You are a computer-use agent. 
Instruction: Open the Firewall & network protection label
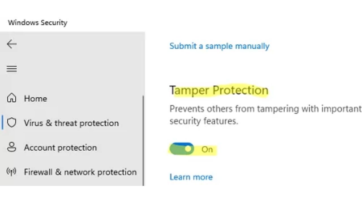(x=80, y=172)
